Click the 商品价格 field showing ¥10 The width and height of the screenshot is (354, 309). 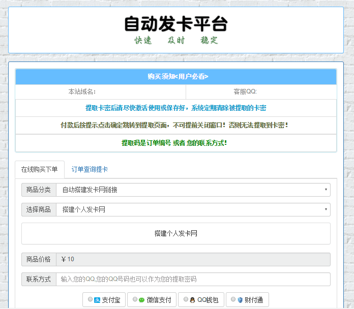point(193,260)
